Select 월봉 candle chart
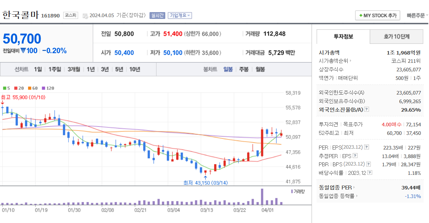Viewport: 429px width, 223px height. pyautogui.click(x=260, y=69)
